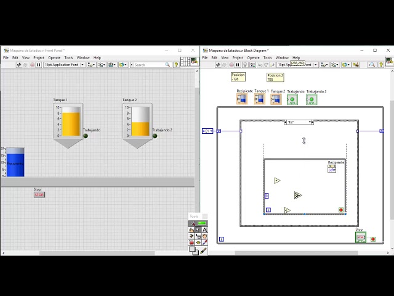
Task: Toggle the Trabajando 2 LED indicator
Action: (x=155, y=136)
